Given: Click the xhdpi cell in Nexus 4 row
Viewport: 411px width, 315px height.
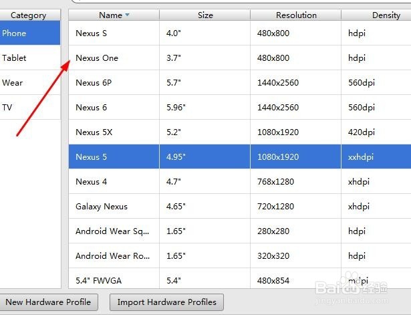Looking at the screenshot, I should 376,181.
